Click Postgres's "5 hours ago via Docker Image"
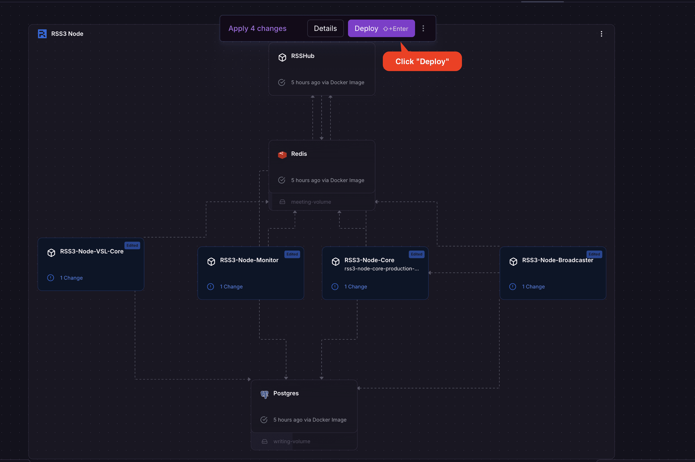Image resolution: width=695 pixels, height=462 pixels. point(310,420)
